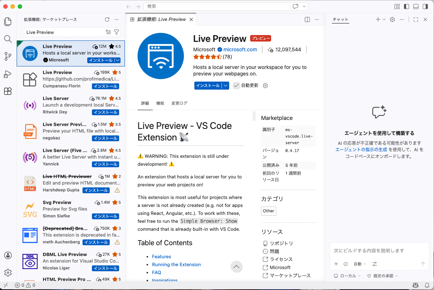Click the title bar search field
This screenshot has width=434, height=290.
coord(217,7)
